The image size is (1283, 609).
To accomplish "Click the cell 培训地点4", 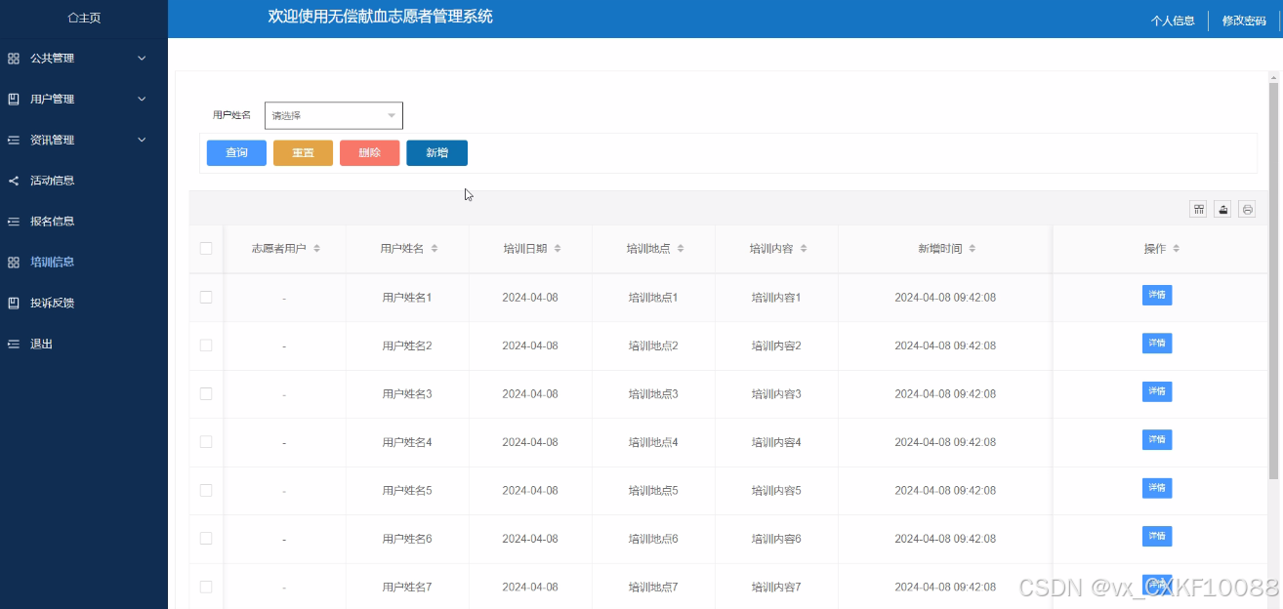I will click(x=653, y=443).
